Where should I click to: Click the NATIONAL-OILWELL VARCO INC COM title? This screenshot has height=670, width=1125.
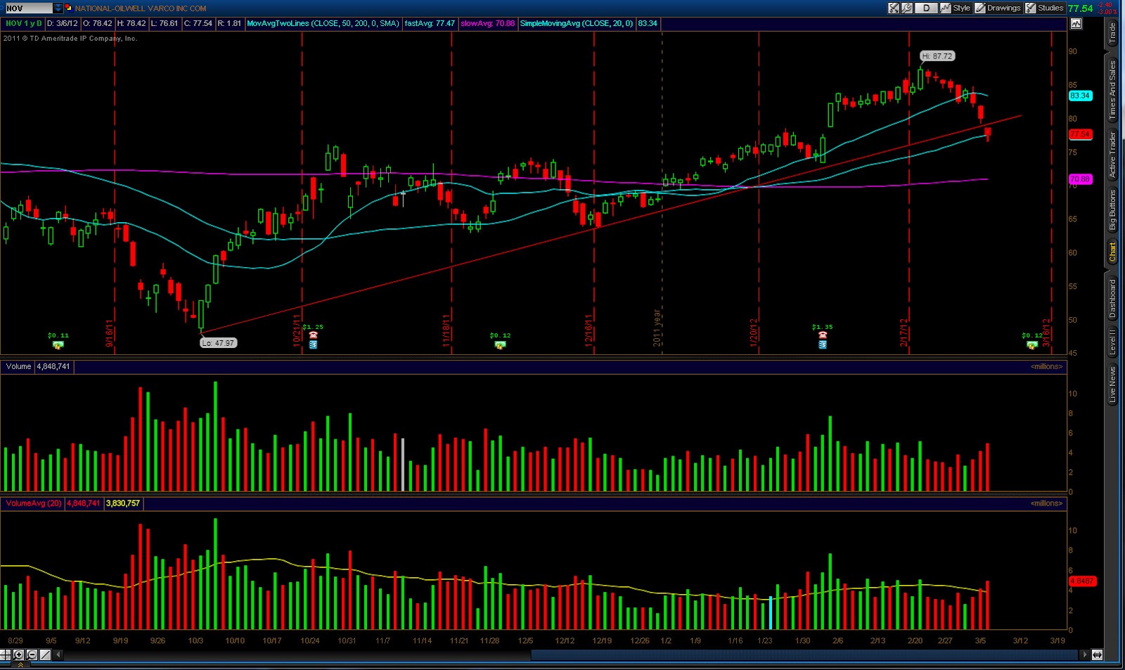click(x=141, y=8)
